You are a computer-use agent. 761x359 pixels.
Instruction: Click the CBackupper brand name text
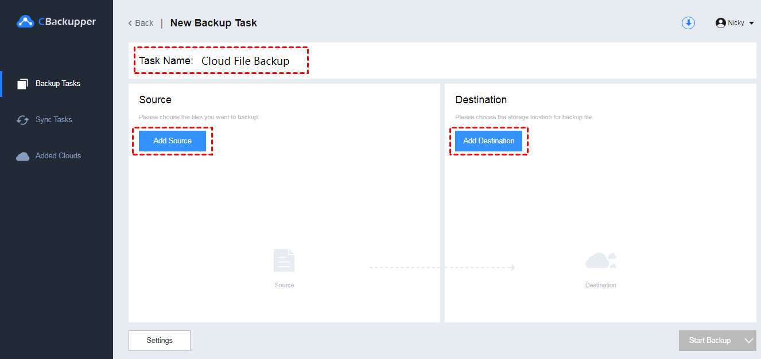[x=67, y=22]
